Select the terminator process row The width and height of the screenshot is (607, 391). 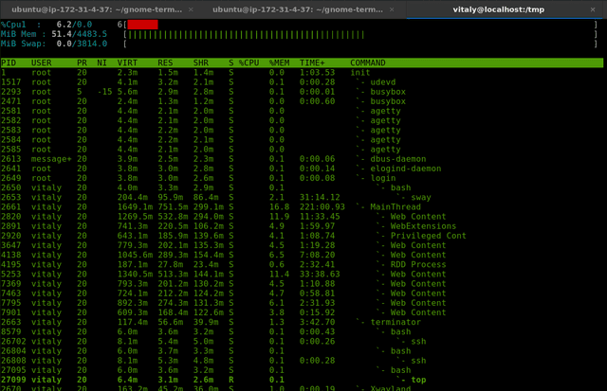click(x=302, y=322)
